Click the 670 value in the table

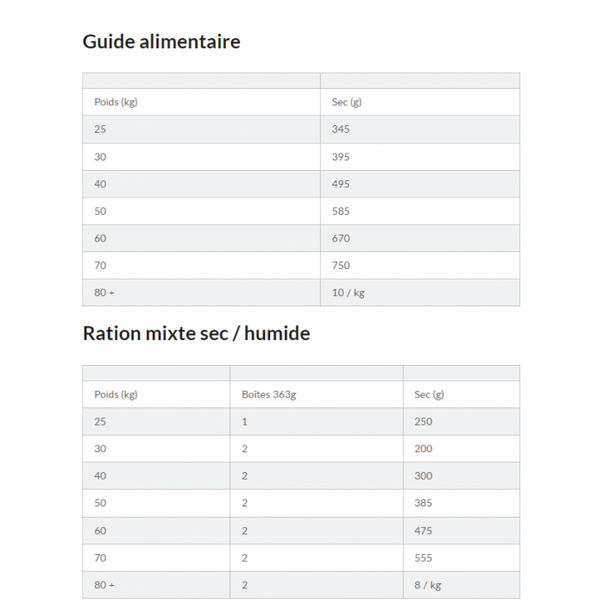pos(341,238)
